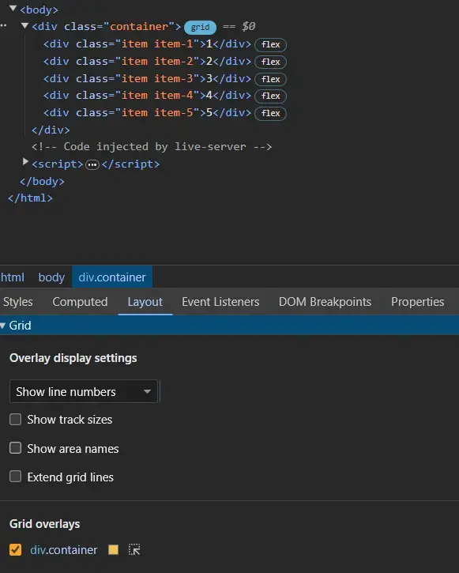Viewport: 459px width, 573px height.
Task: Enable Show area names checkbox
Action: [x=15, y=447]
